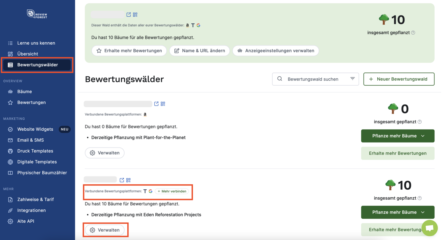Click the Review Forest logo
This screenshot has width=443, height=240.
tap(37, 14)
